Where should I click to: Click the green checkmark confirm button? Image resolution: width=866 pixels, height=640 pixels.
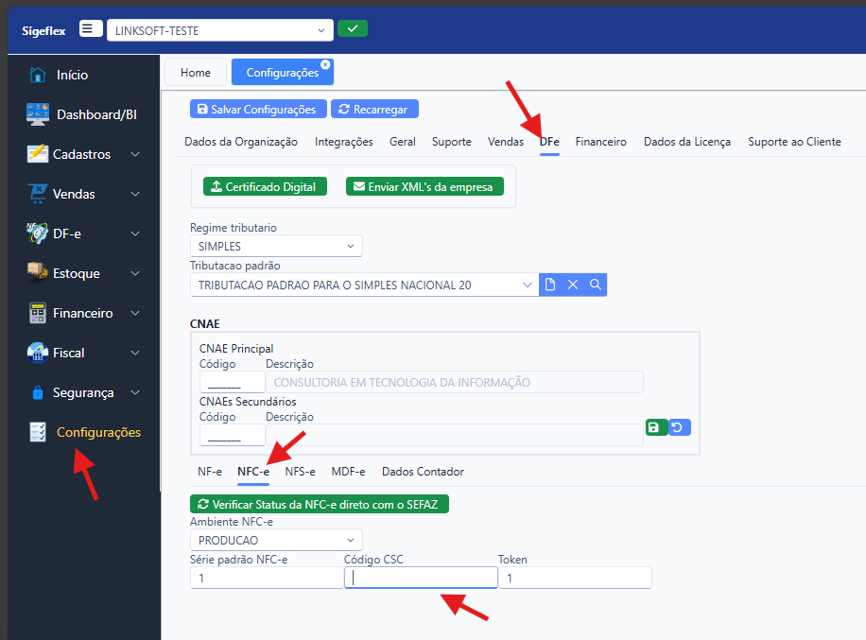point(352,29)
